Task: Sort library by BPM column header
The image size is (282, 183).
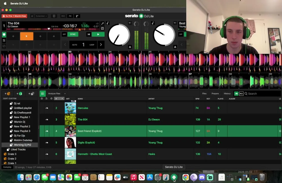Action: click(x=197, y=99)
